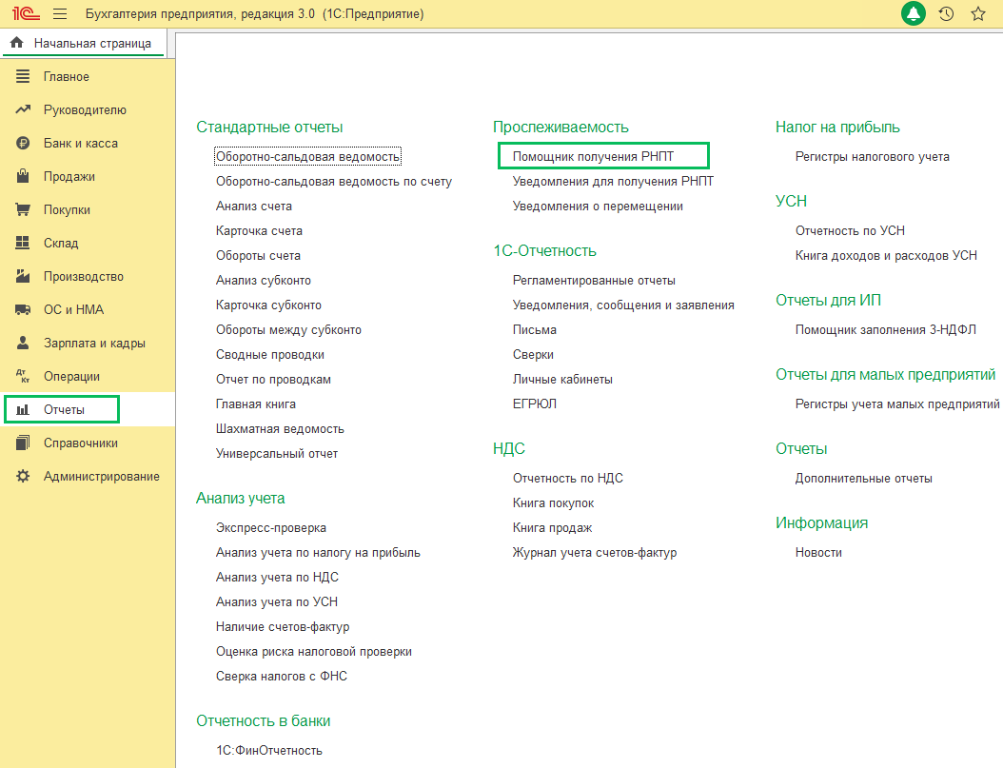The image size is (1003, 768).
Task: Open Шахматная ведомость report
Action: click(x=280, y=429)
